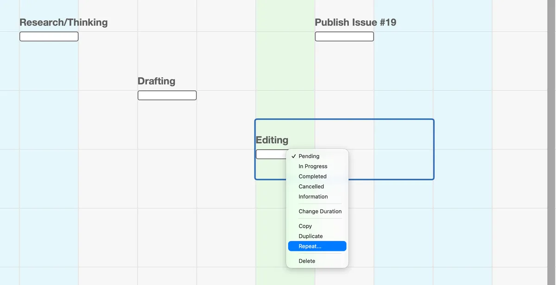The width and height of the screenshot is (556, 285).
Task: Click status bar under Editing task
Action: (272, 154)
